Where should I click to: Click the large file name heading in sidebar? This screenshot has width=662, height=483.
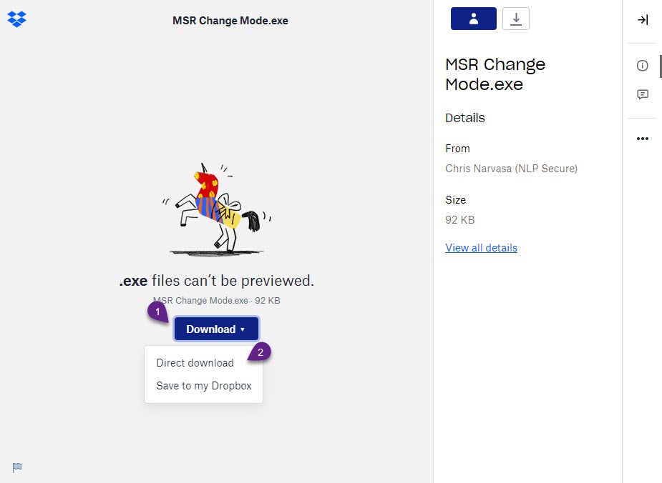pos(495,74)
